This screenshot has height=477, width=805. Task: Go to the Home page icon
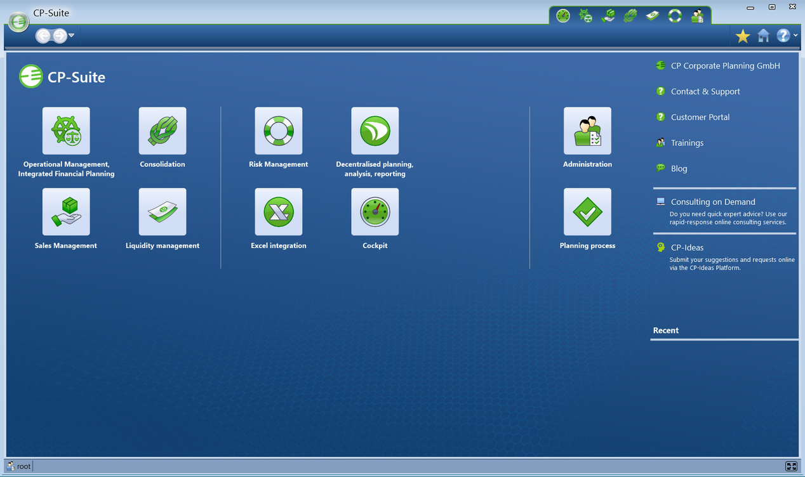click(763, 36)
